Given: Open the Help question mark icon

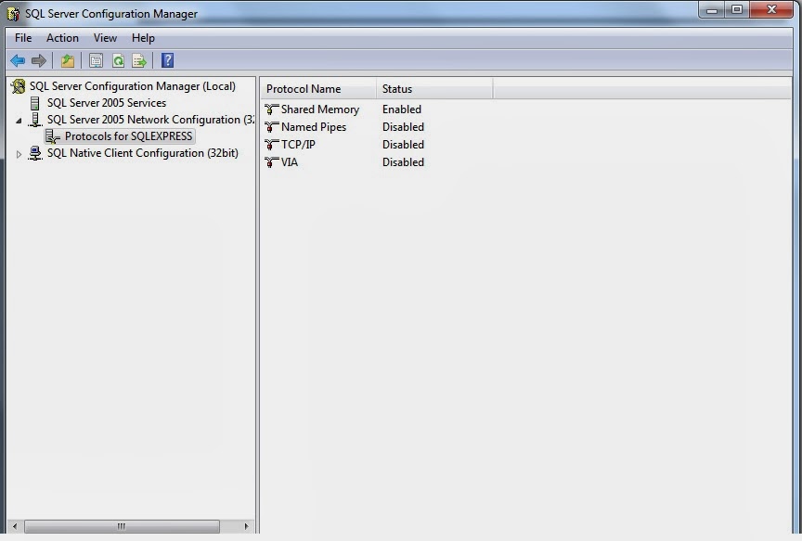Looking at the screenshot, I should click(x=167, y=60).
